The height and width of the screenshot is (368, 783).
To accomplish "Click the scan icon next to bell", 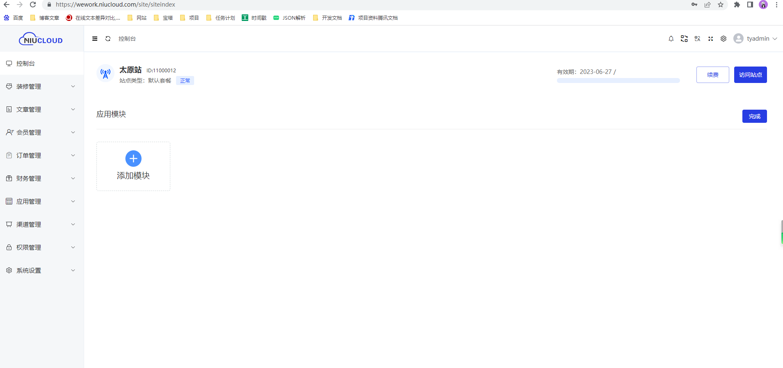I will coord(684,39).
